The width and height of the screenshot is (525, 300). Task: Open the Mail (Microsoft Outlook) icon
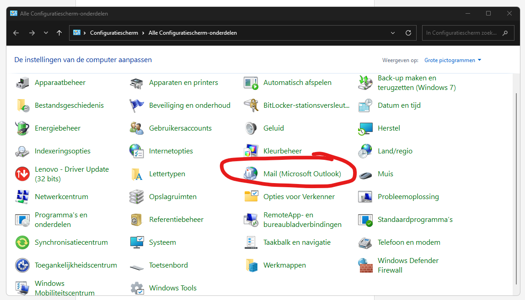[251, 174]
